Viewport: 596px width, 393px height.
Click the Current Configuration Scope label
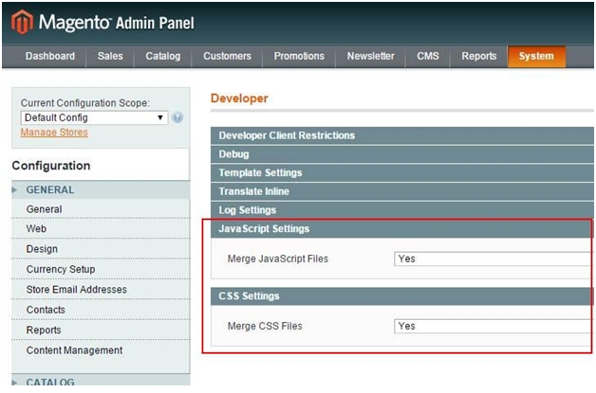[x=85, y=103]
